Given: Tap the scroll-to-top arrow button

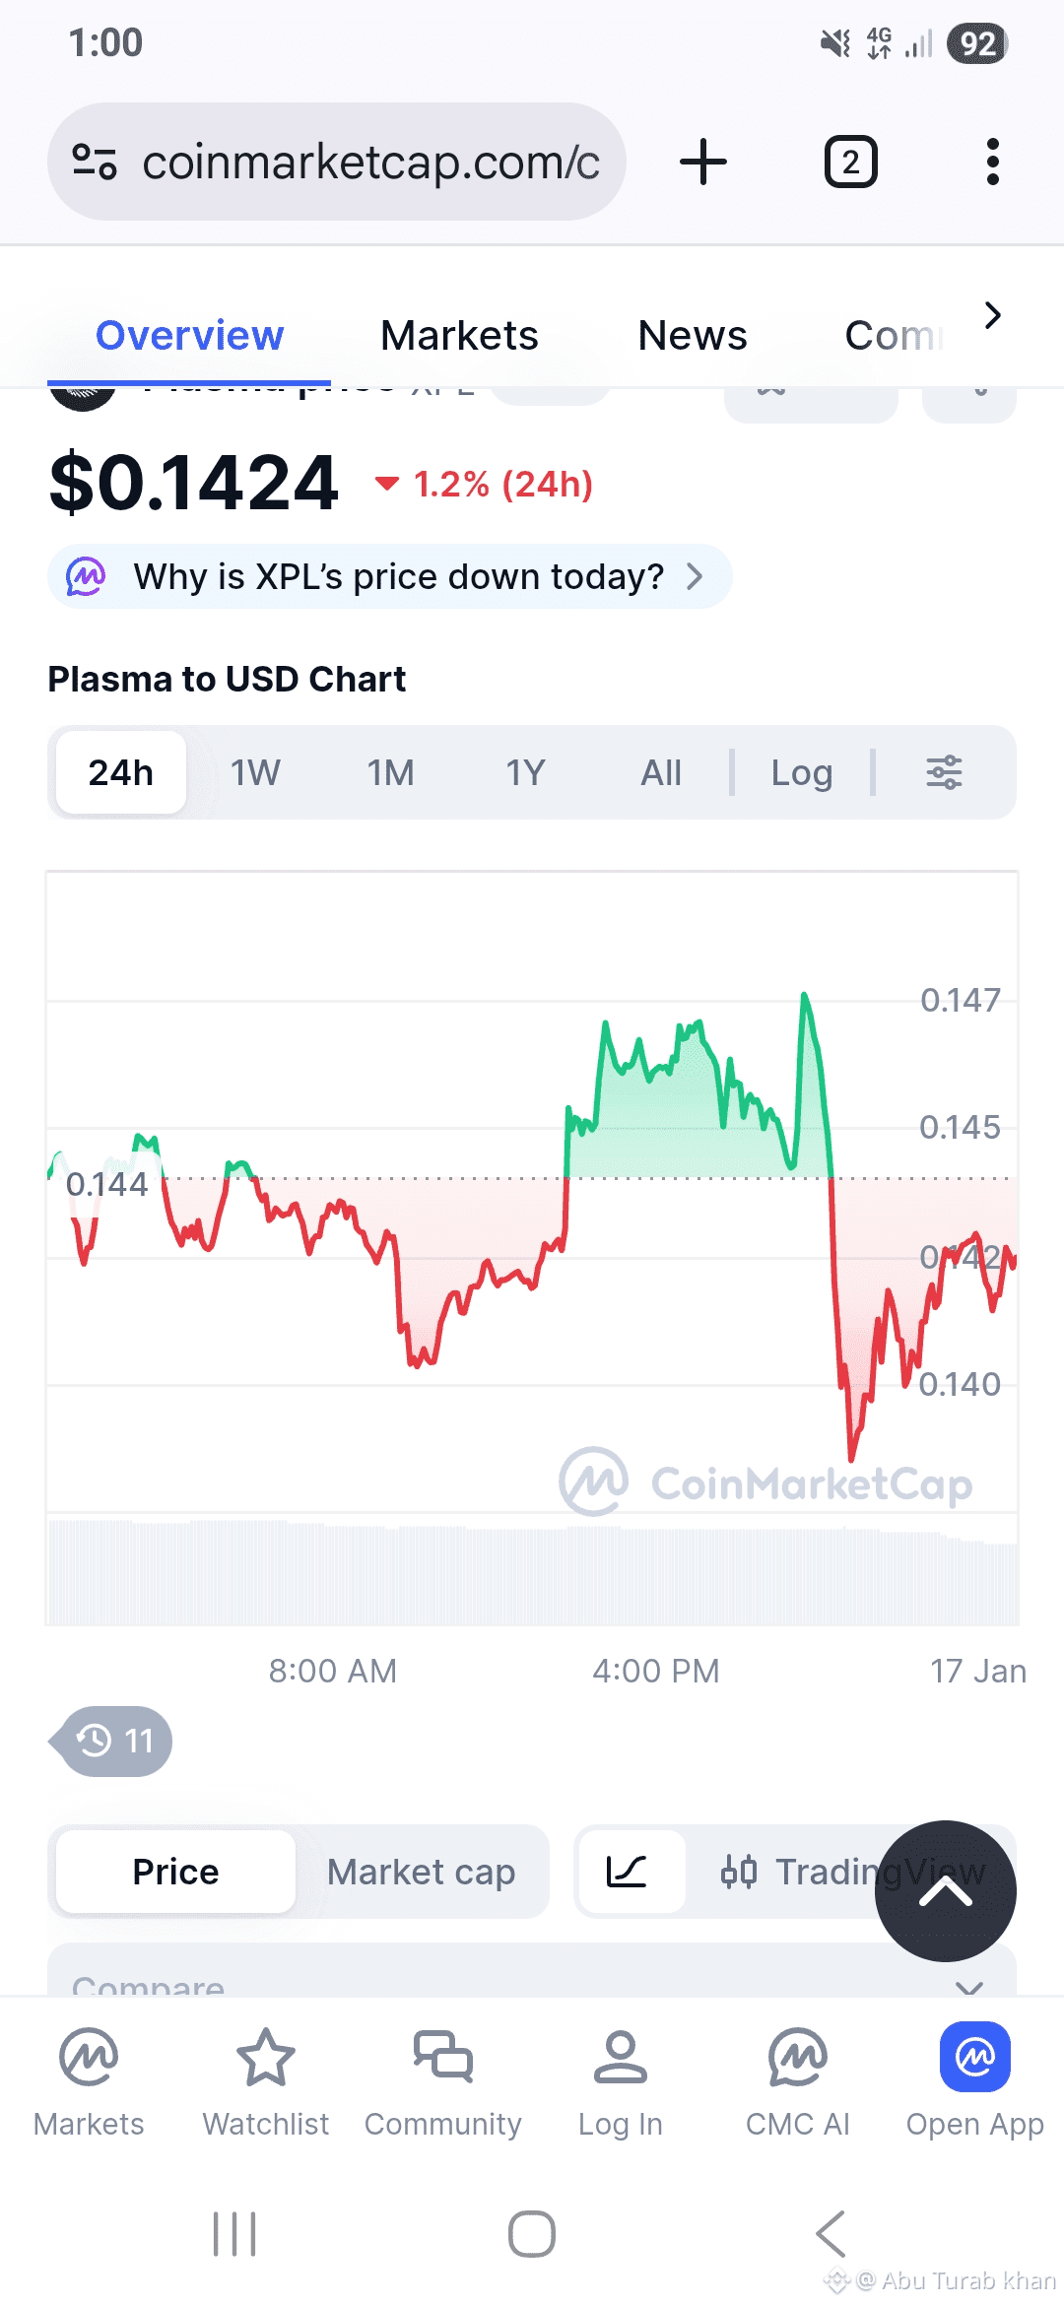Looking at the screenshot, I should point(945,1890).
